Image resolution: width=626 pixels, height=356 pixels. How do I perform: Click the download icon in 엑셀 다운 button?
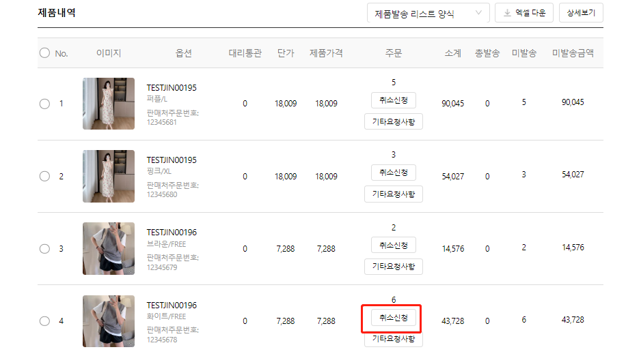pos(507,13)
